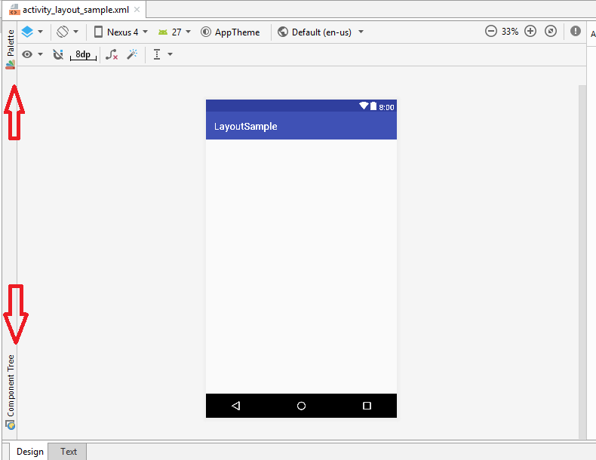Show layout warnings and errors
The height and width of the screenshot is (460, 596).
pos(576,32)
